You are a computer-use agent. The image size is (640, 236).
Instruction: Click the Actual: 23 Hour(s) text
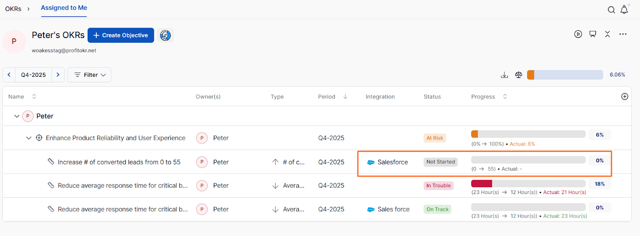(x=565, y=216)
